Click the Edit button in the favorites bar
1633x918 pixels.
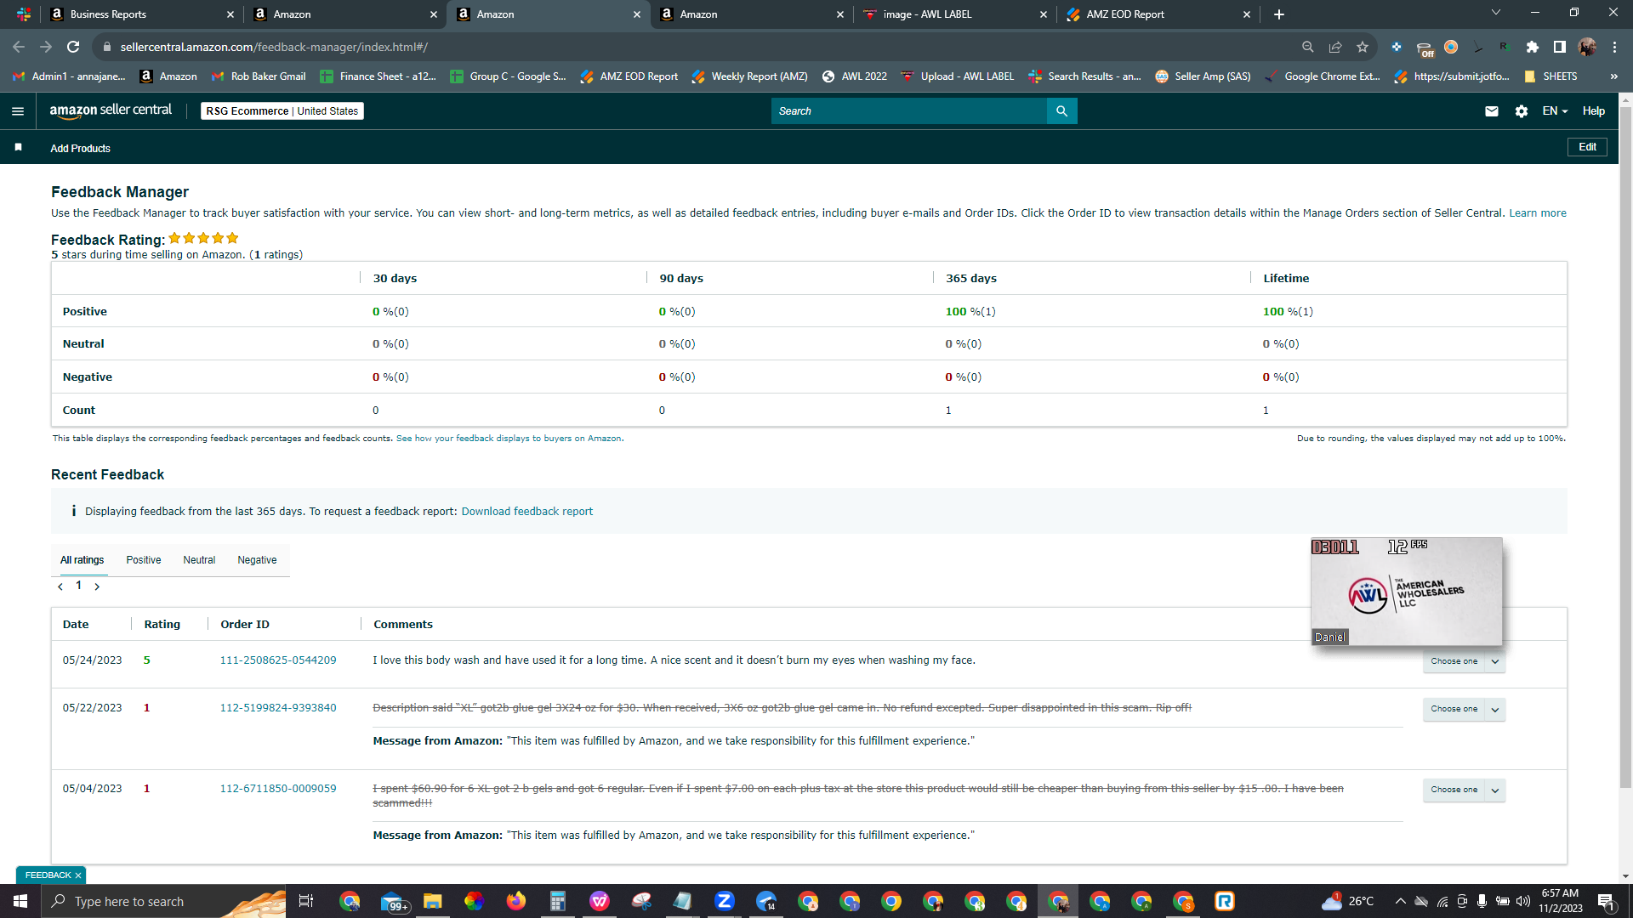1587,147
